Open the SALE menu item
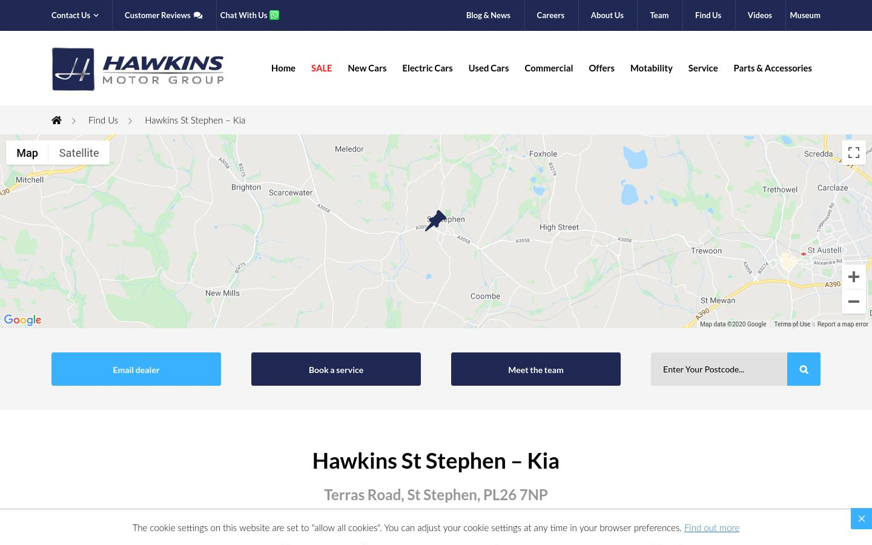 point(322,68)
